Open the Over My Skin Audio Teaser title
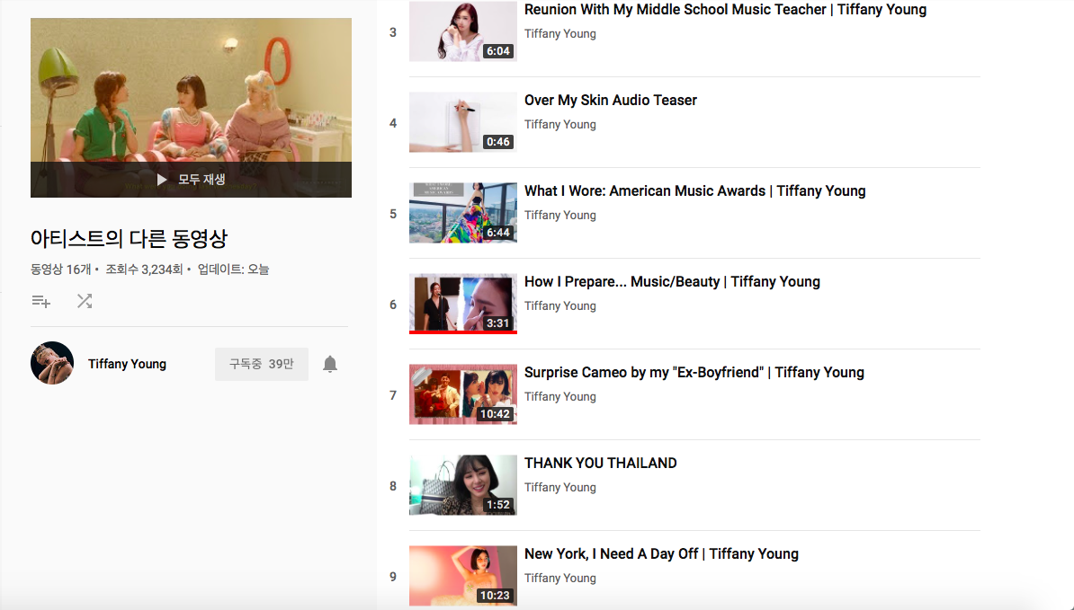 coord(610,101)
